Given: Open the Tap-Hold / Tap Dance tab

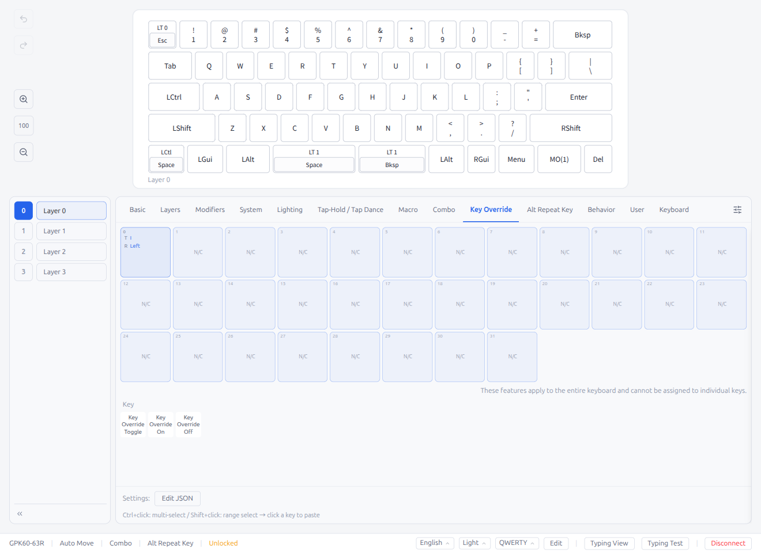Looking at the screenshot, I should (x=351, y=210).
